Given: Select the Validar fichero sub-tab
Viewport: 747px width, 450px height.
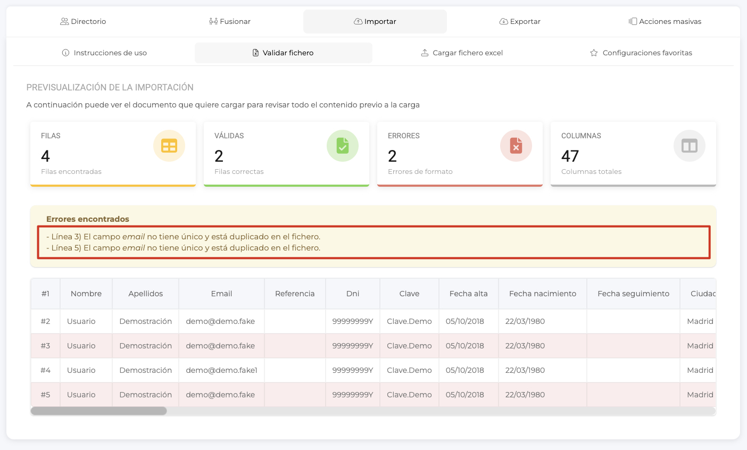Looking at the screenshot, I should [283, 53].
